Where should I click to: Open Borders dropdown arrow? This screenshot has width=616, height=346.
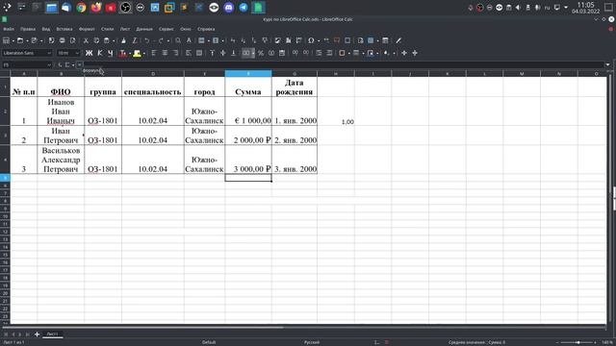pos(349,54)
